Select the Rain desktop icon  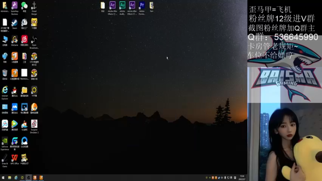(152, 7)
